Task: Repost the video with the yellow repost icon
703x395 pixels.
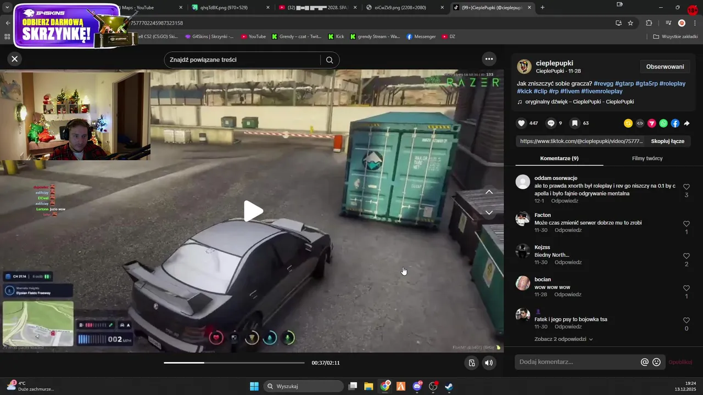Action: tap(628, 123)
